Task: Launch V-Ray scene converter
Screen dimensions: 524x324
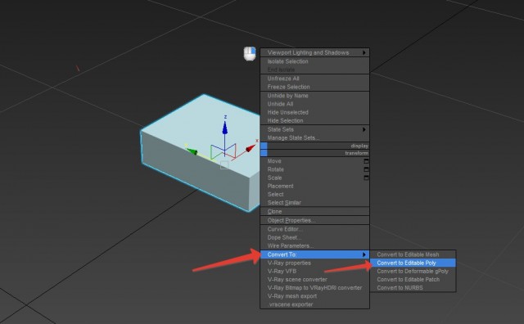Action: click(x=314, y=280)
